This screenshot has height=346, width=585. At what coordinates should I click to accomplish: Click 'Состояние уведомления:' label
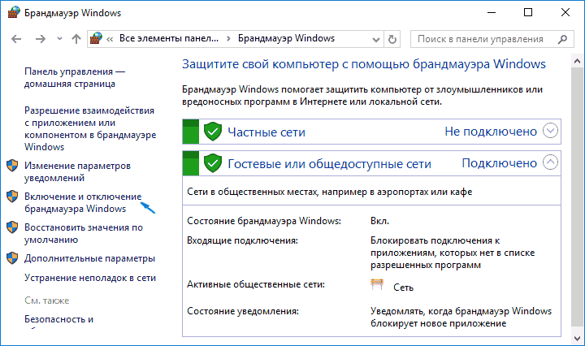[243, 311]
